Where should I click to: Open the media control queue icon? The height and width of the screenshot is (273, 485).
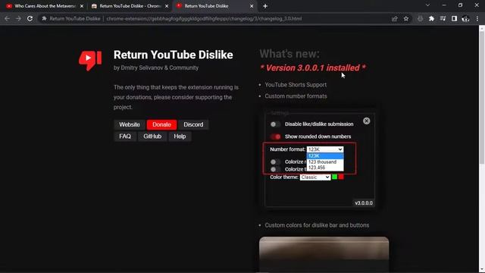pyautogui.click(x=443, y=19)
